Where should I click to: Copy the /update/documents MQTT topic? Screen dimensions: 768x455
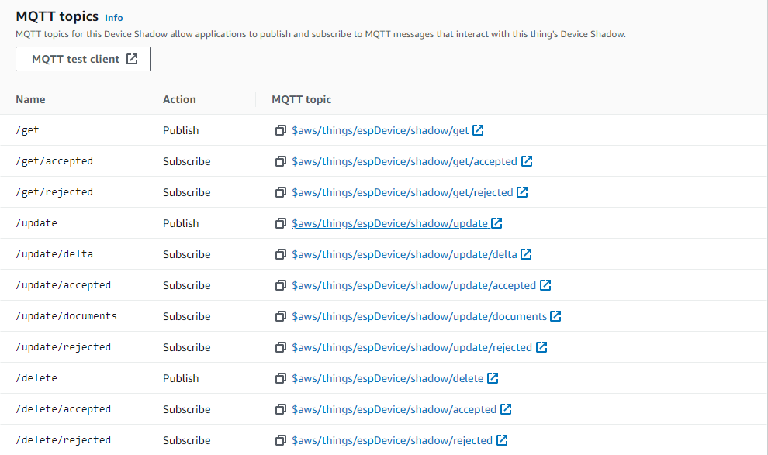pyautogui.click(x=280, y=316)
